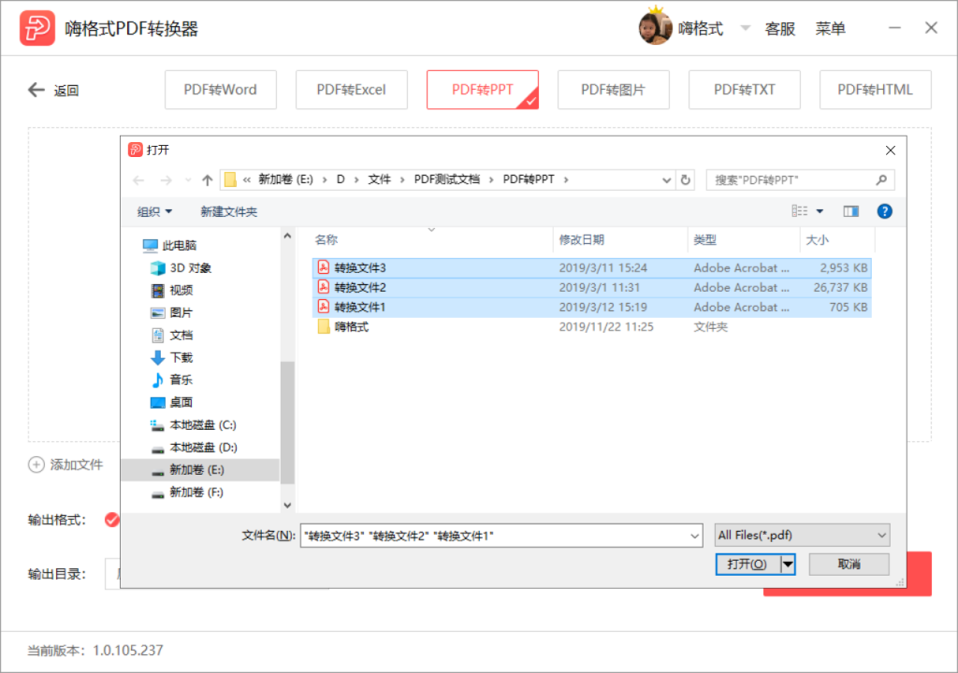Viewport: 958px width, 673px height.
Task: Click the sidebar vertical scrollbar thumb
Action: coord(287,422)
